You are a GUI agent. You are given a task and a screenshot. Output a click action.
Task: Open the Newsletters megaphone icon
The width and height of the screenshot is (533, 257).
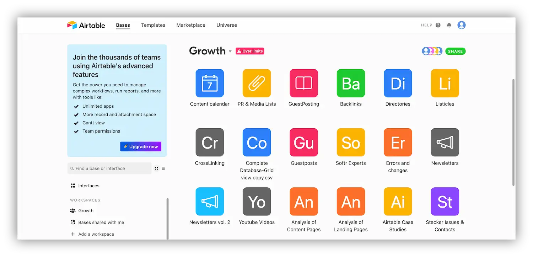pos(445,142)
